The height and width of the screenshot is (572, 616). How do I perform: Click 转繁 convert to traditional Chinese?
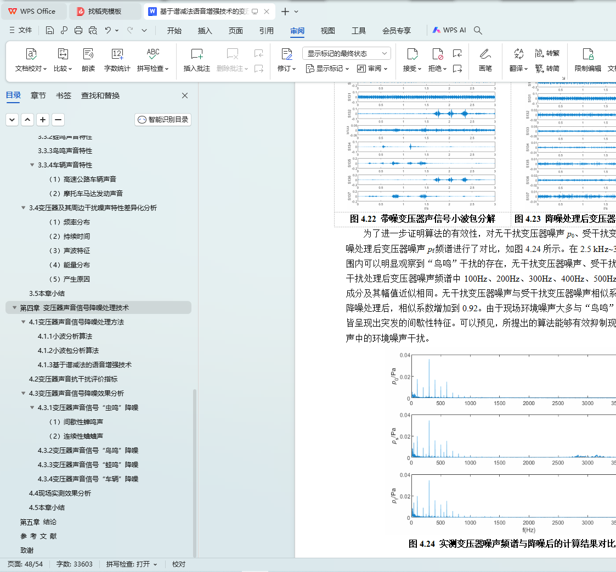547,53
